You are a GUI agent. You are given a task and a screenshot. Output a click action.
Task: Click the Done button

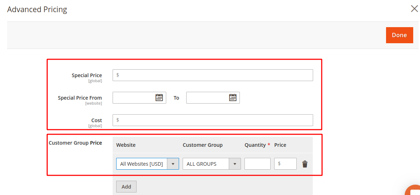point(399,35)
